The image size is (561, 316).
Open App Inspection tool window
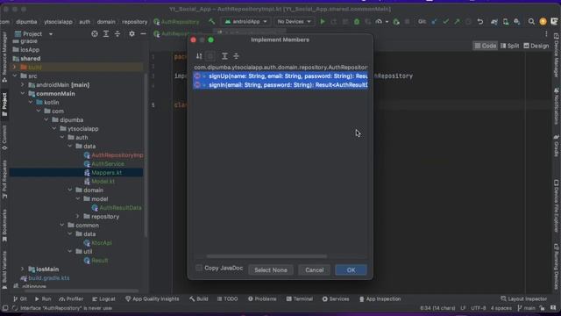click(380, 298)
